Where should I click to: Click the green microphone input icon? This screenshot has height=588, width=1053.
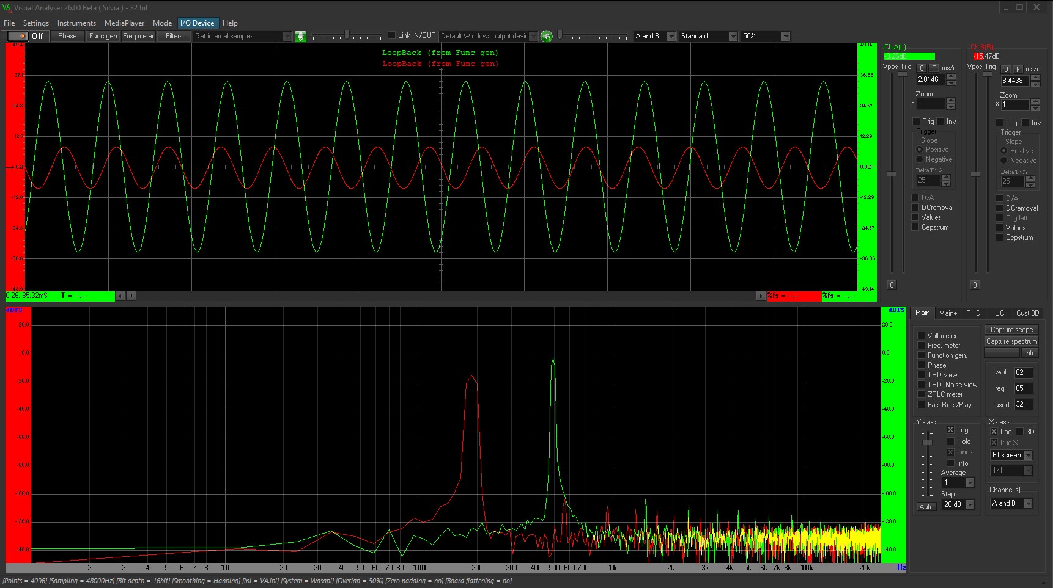tap(301, 37)
